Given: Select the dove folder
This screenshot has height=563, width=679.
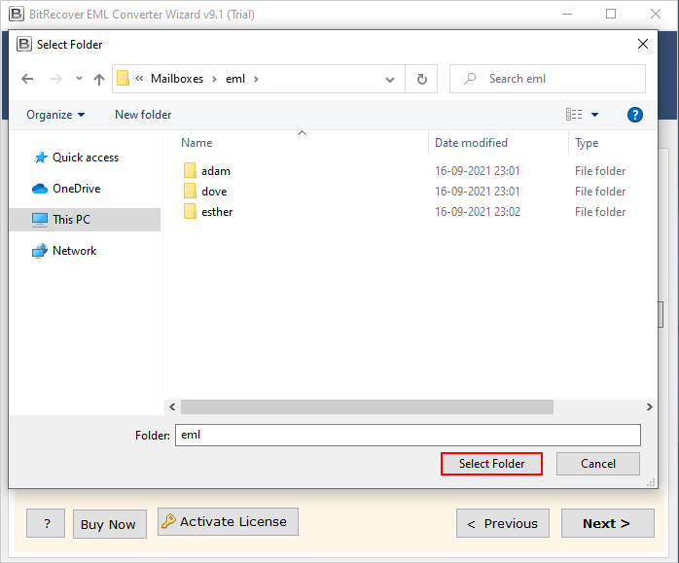Looking at the screenshot, I should (x=214, y=192).
